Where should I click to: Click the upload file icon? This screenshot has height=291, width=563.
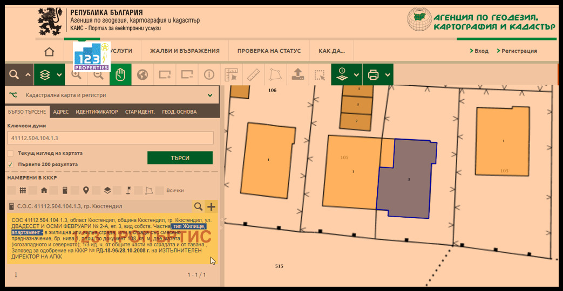pyautogui.click(x=297, y=75)
